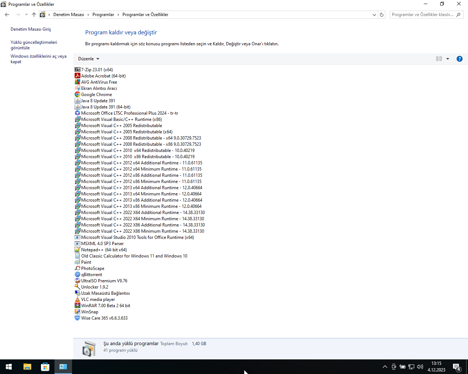Click the 7-Zip 23.01 program icon

point(78,69)
